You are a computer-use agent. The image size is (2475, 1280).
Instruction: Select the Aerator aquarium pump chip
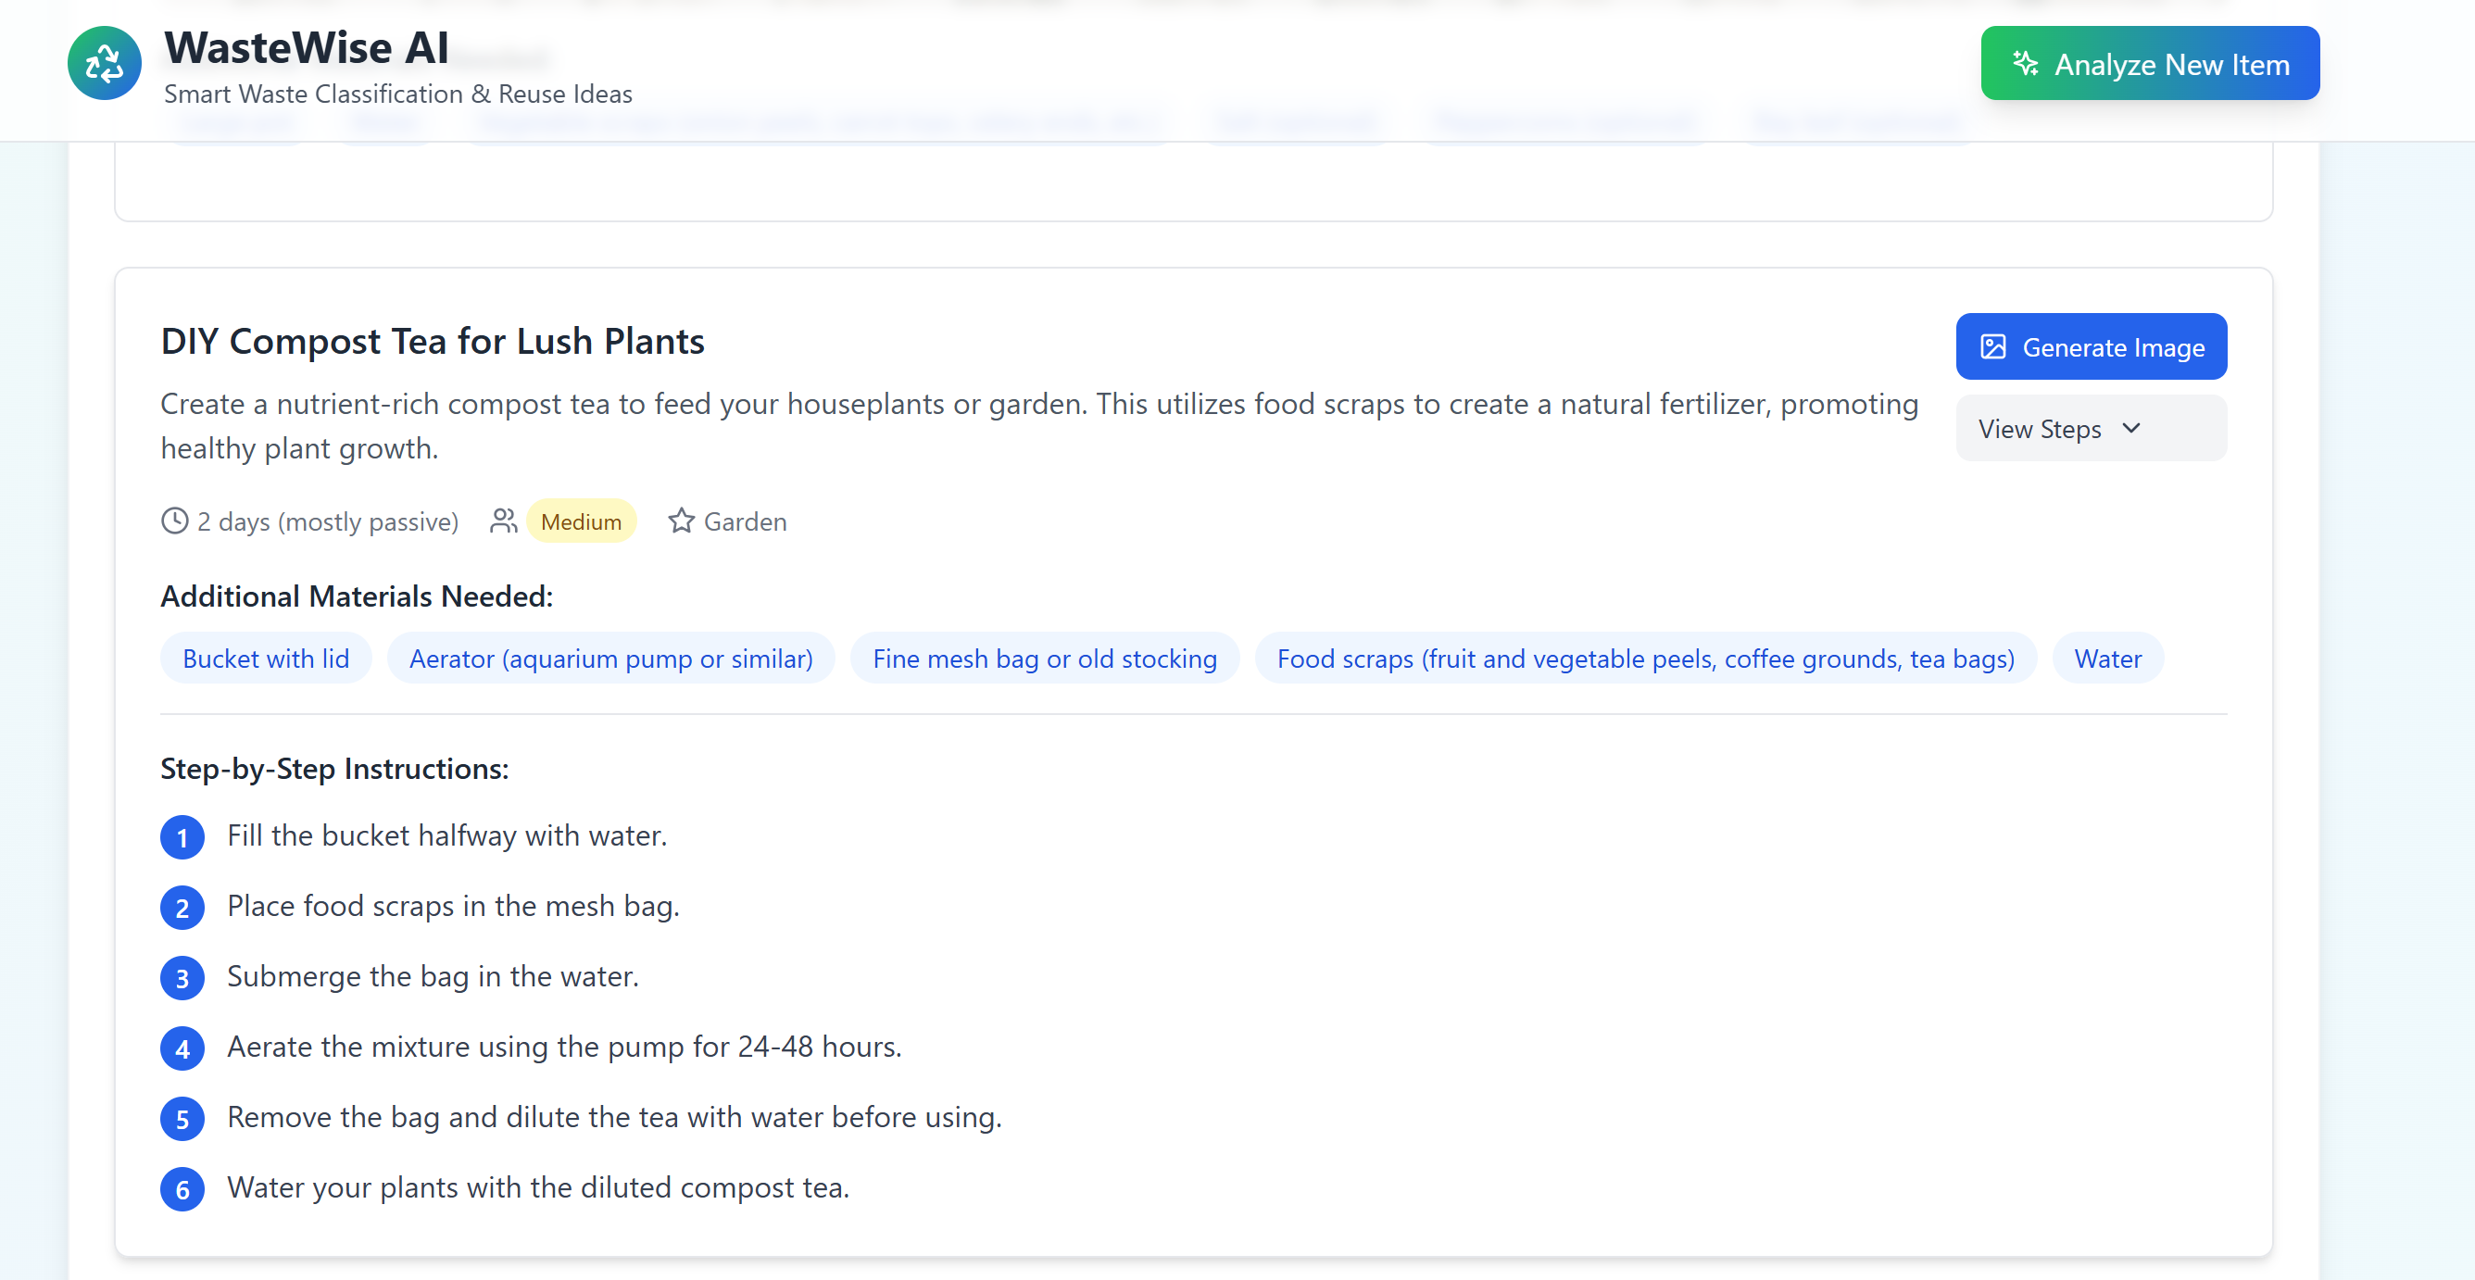coord(610,659)
